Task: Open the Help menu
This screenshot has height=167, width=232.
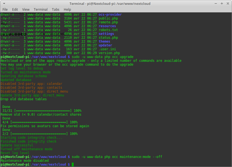Action: point(67,9)
